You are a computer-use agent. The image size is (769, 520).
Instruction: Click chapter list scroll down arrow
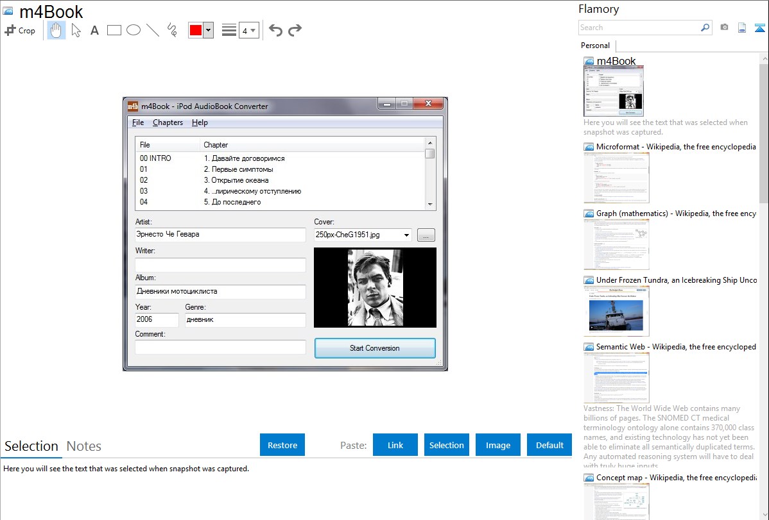tap(430, 205)
